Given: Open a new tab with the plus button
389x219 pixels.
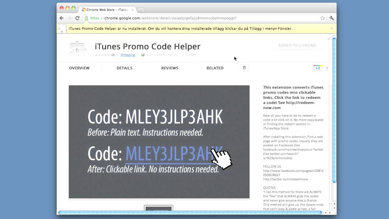Looking at the screenshot, I should (x=141, y=10).
